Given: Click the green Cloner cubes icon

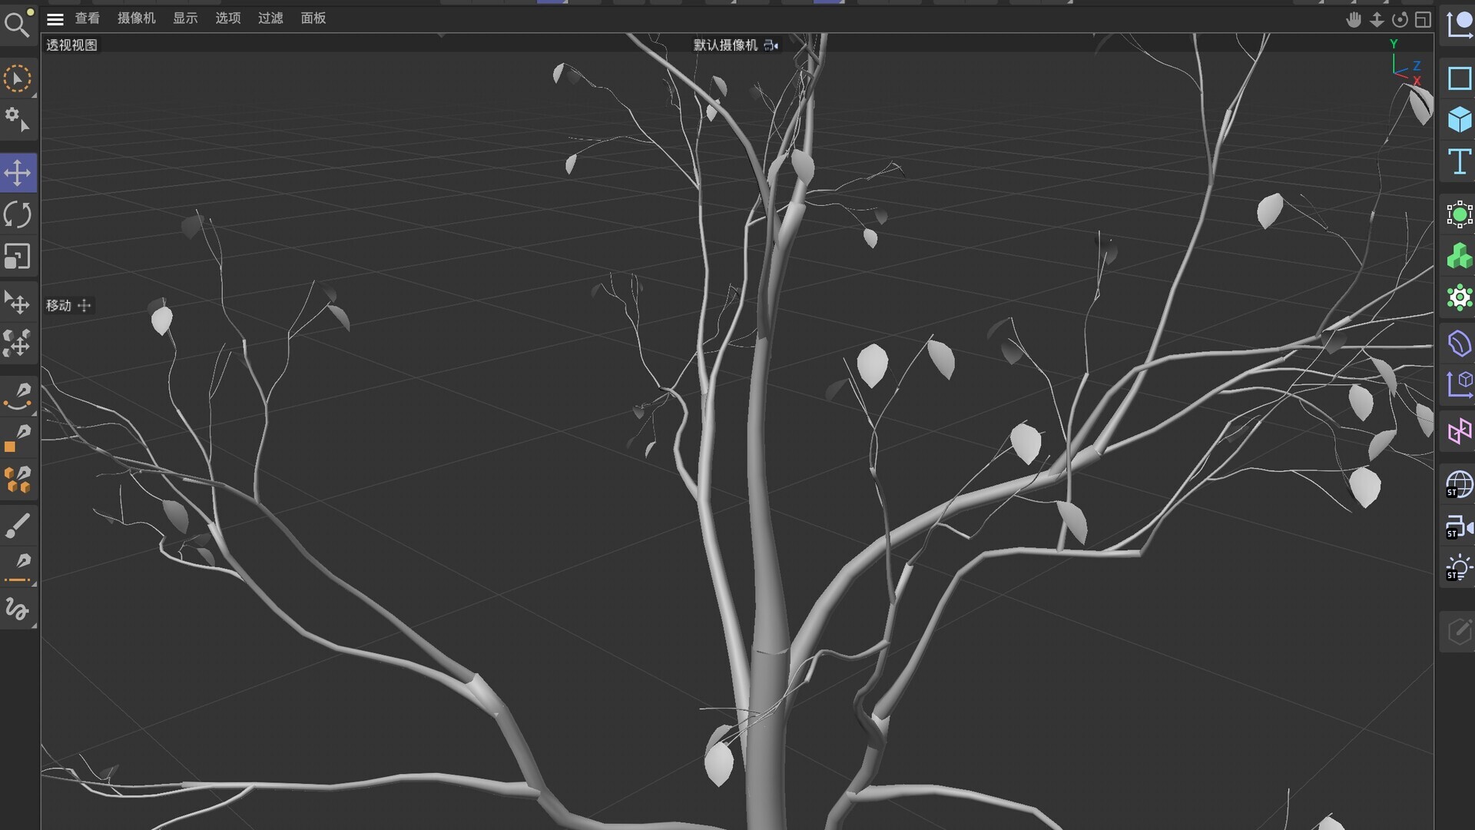Looking at the screenshot, I should tap(1459, 256).
